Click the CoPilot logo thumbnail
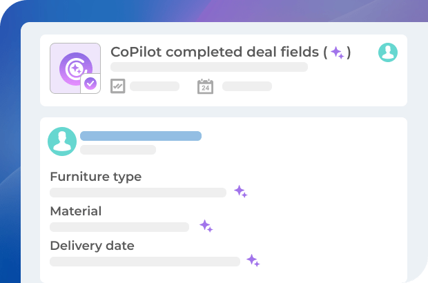The width and height of the screenshot is (428, 283). (x=75, y=68)
